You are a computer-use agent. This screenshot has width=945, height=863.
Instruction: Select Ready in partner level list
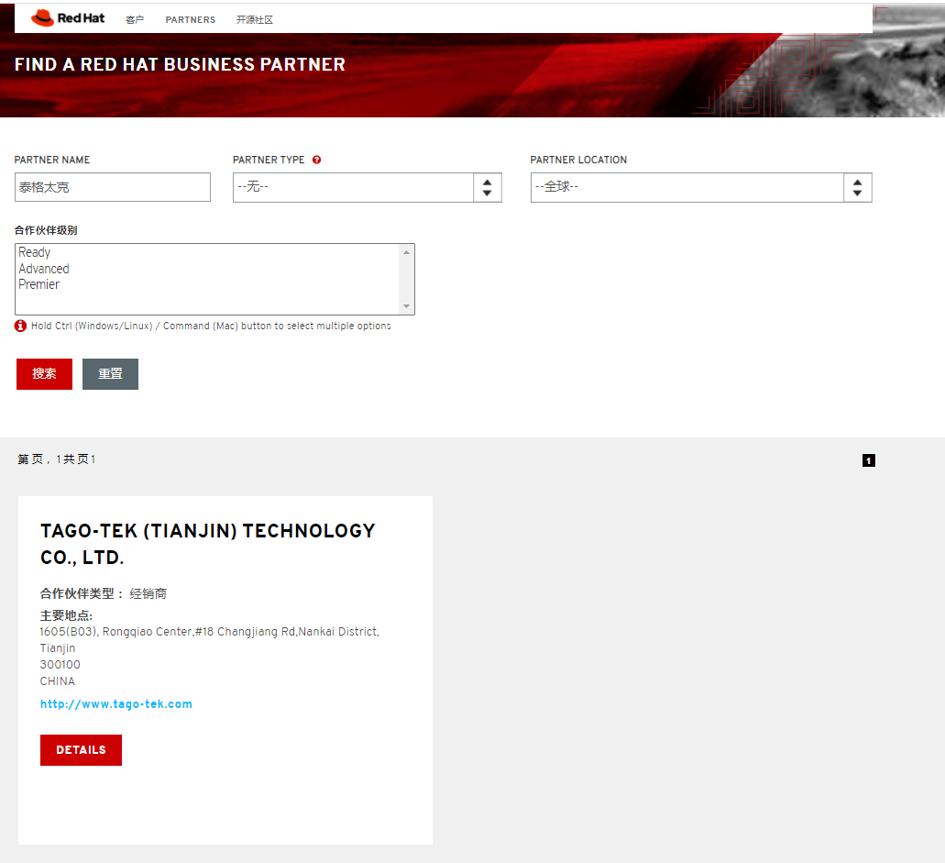pyautogui.click(x=34, y=252)
